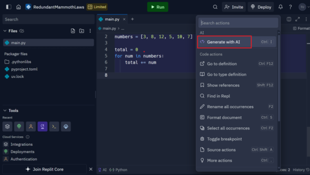Viewport: 310px width, 175px height.
Task: Choose Format document from actions list
Action: tap(224, 117)
